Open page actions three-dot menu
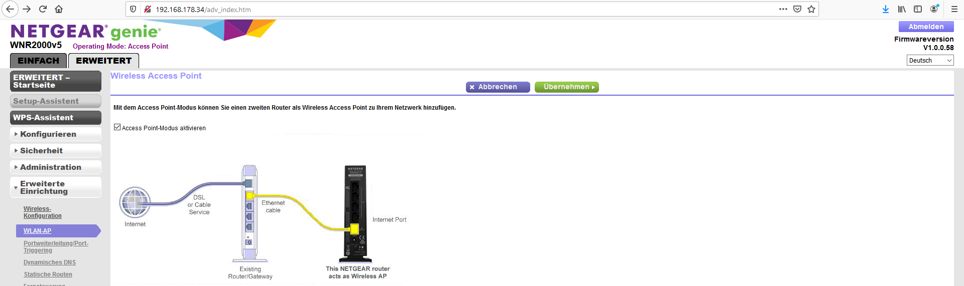Image resolution: width=964 pixels, height=286 pixels. (783, 9)
